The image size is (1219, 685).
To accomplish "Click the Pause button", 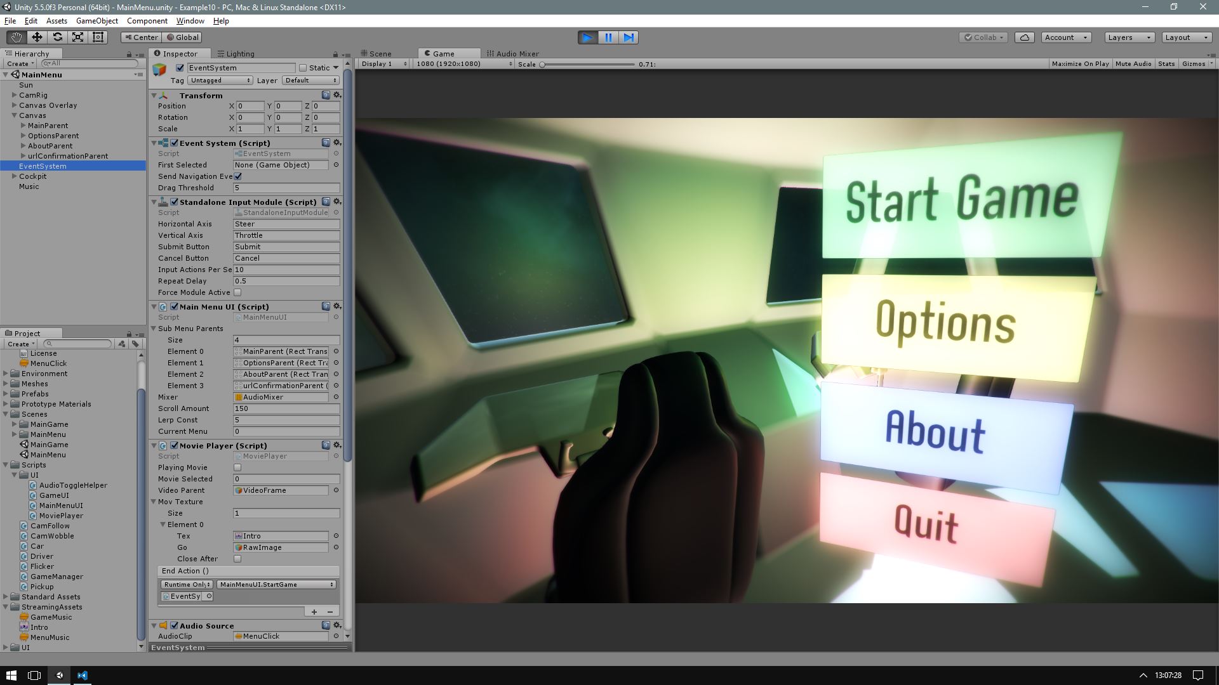I will (608, 37).
